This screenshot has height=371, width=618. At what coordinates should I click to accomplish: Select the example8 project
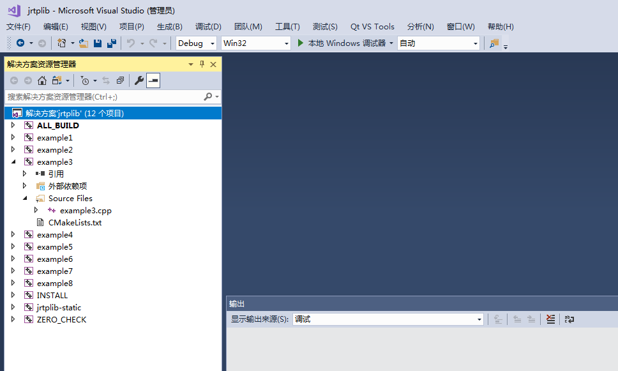pyautogui.click(x=55, y=283)
